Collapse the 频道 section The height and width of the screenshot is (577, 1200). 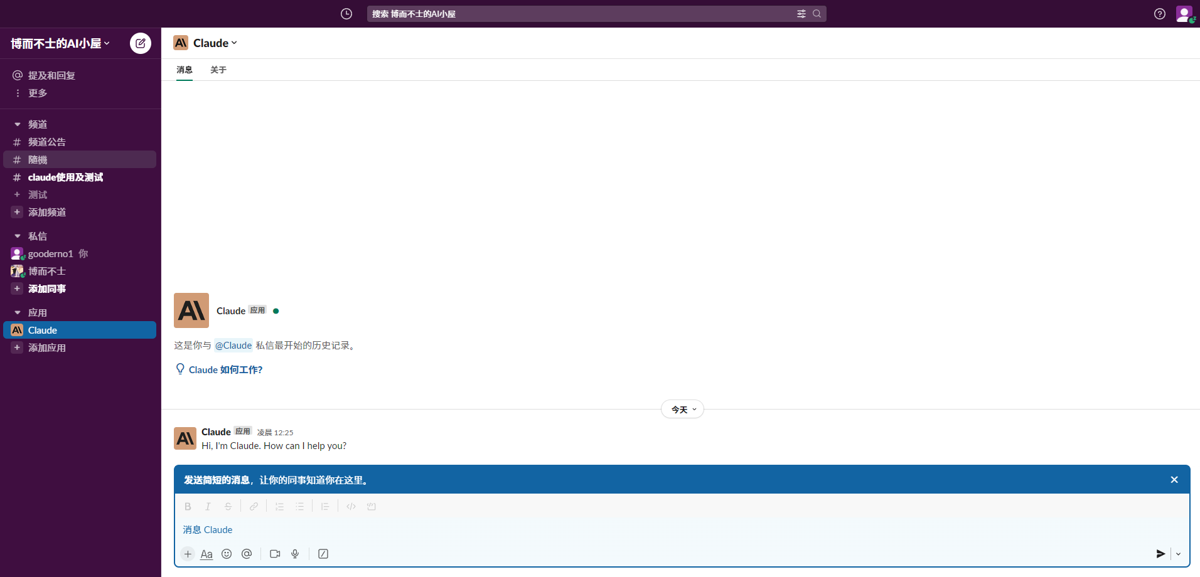(18, 125)
